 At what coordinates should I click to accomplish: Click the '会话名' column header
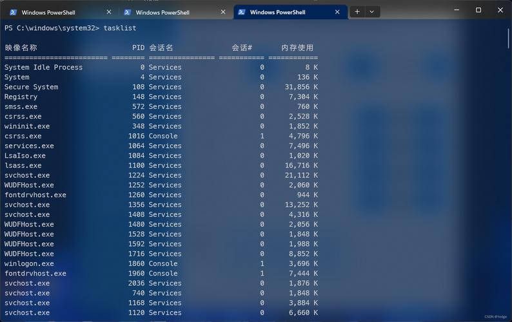tap(161, 48)
